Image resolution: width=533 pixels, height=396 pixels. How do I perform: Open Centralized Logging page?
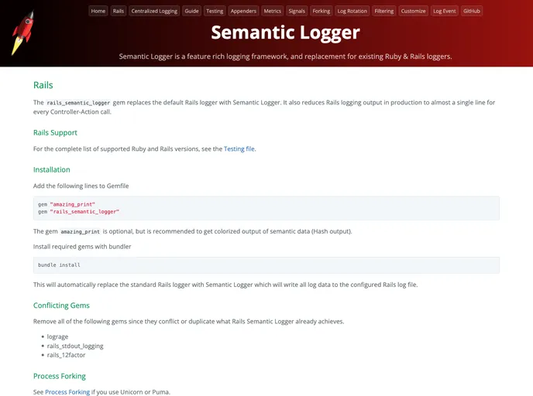pos(154,11)
